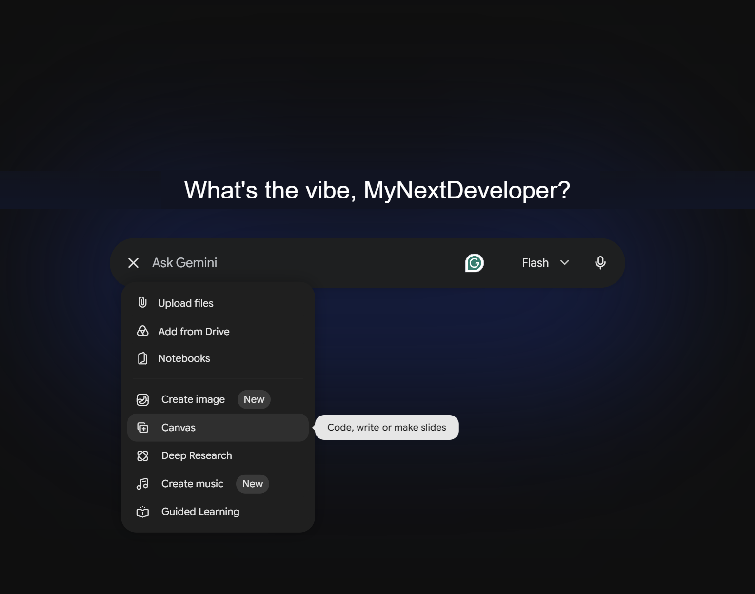The width and height of the screenshot is (755, 594).
Task: Choose the Create music option
Action: (x=218, y=484)
